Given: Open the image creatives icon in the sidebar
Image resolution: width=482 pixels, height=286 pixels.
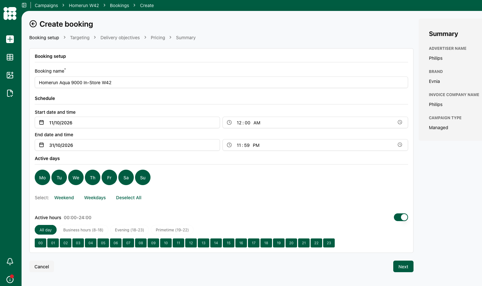Looking at the screenshot, I should point(10,75).
